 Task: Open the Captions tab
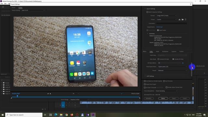pyautogui.click(x=174, y=51)
